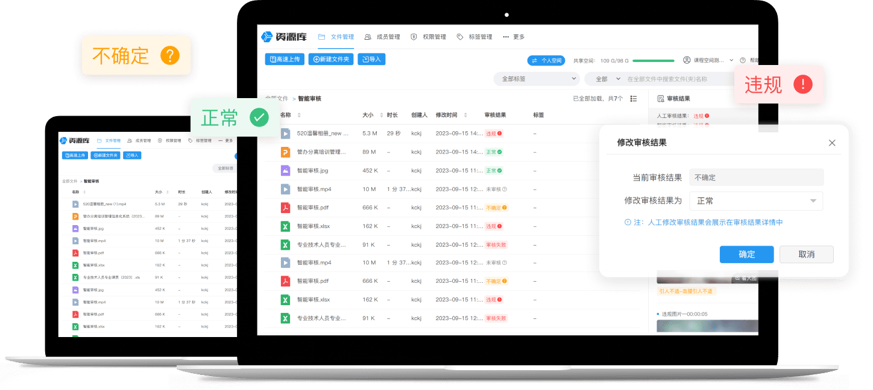Screen dimensions: 873x390
Task: Click 新建文件夹 to create a folder
Action: tap(331, 59)
